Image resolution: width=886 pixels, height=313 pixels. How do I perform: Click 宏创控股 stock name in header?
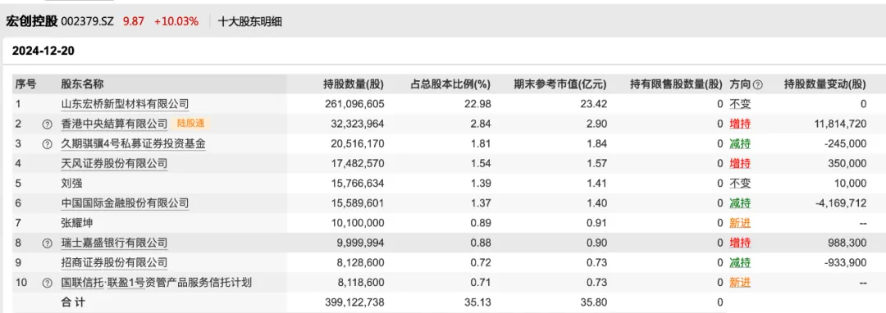click(x=32, y=22)
